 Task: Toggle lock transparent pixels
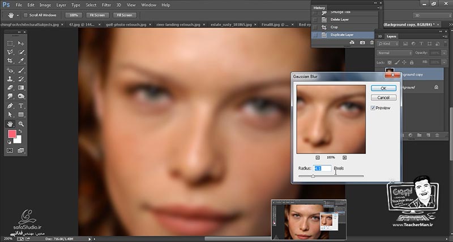390,62
